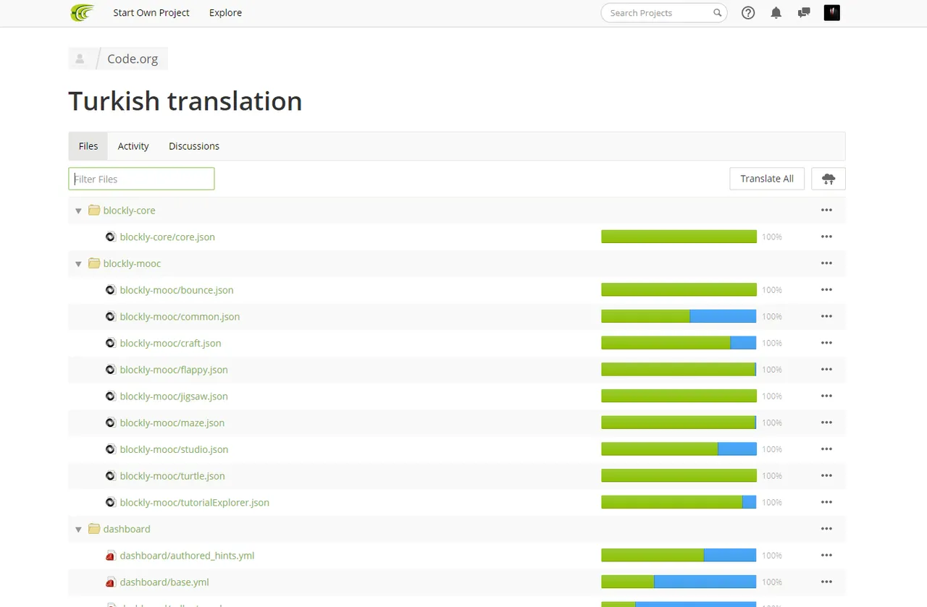Click the project owner avatar icon
Image resolution: width=927 pixels, height=607 pixels.
click(80, 59)
